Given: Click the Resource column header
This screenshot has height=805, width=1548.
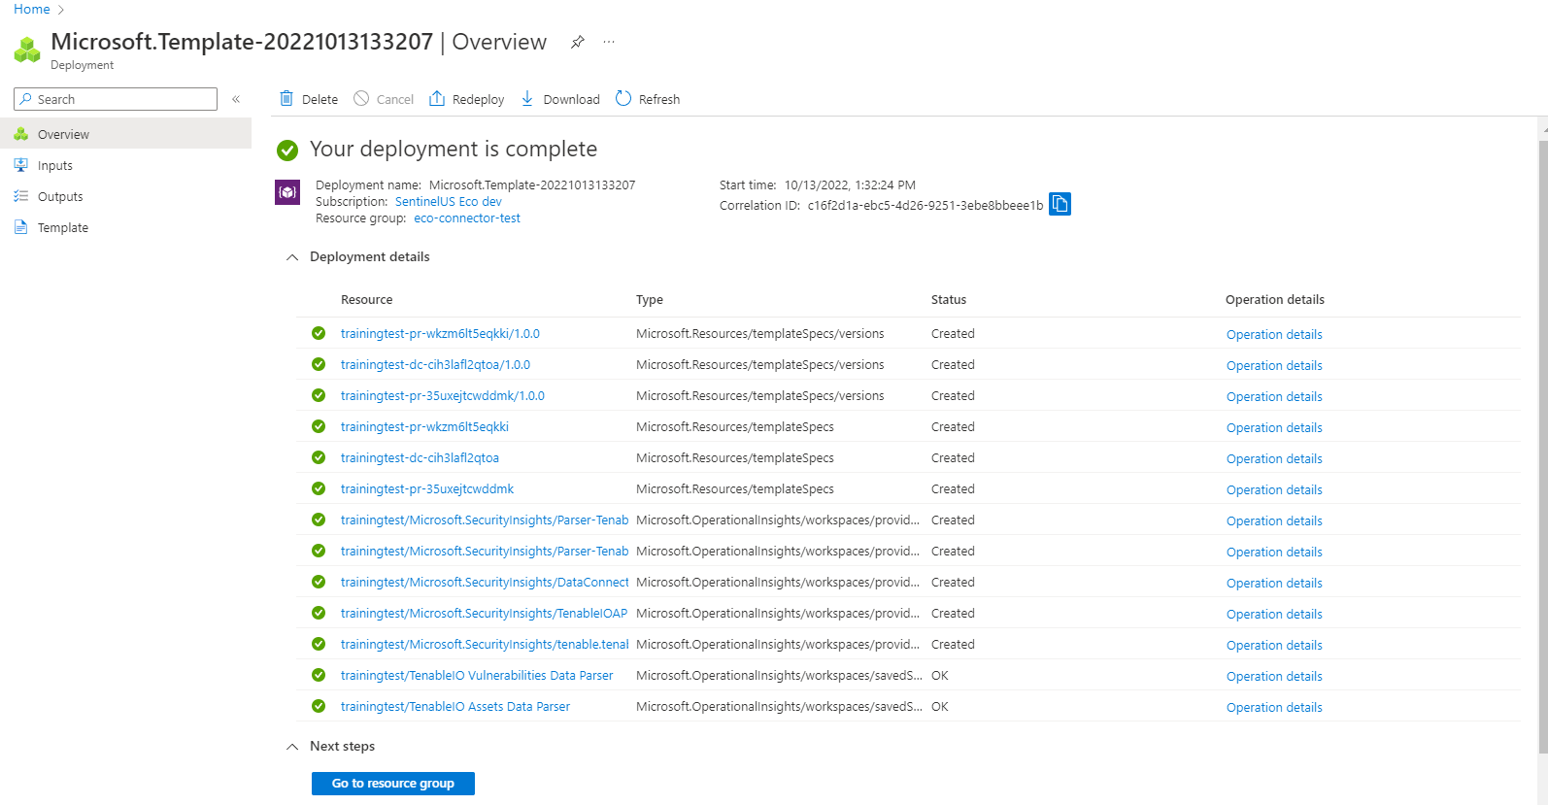Looking at the screenshot, I should coord(367,299).
